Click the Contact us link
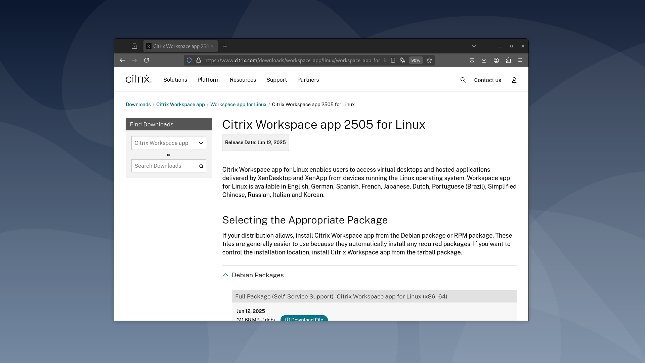This screenshot has height=363, width=645. (487, 80)
